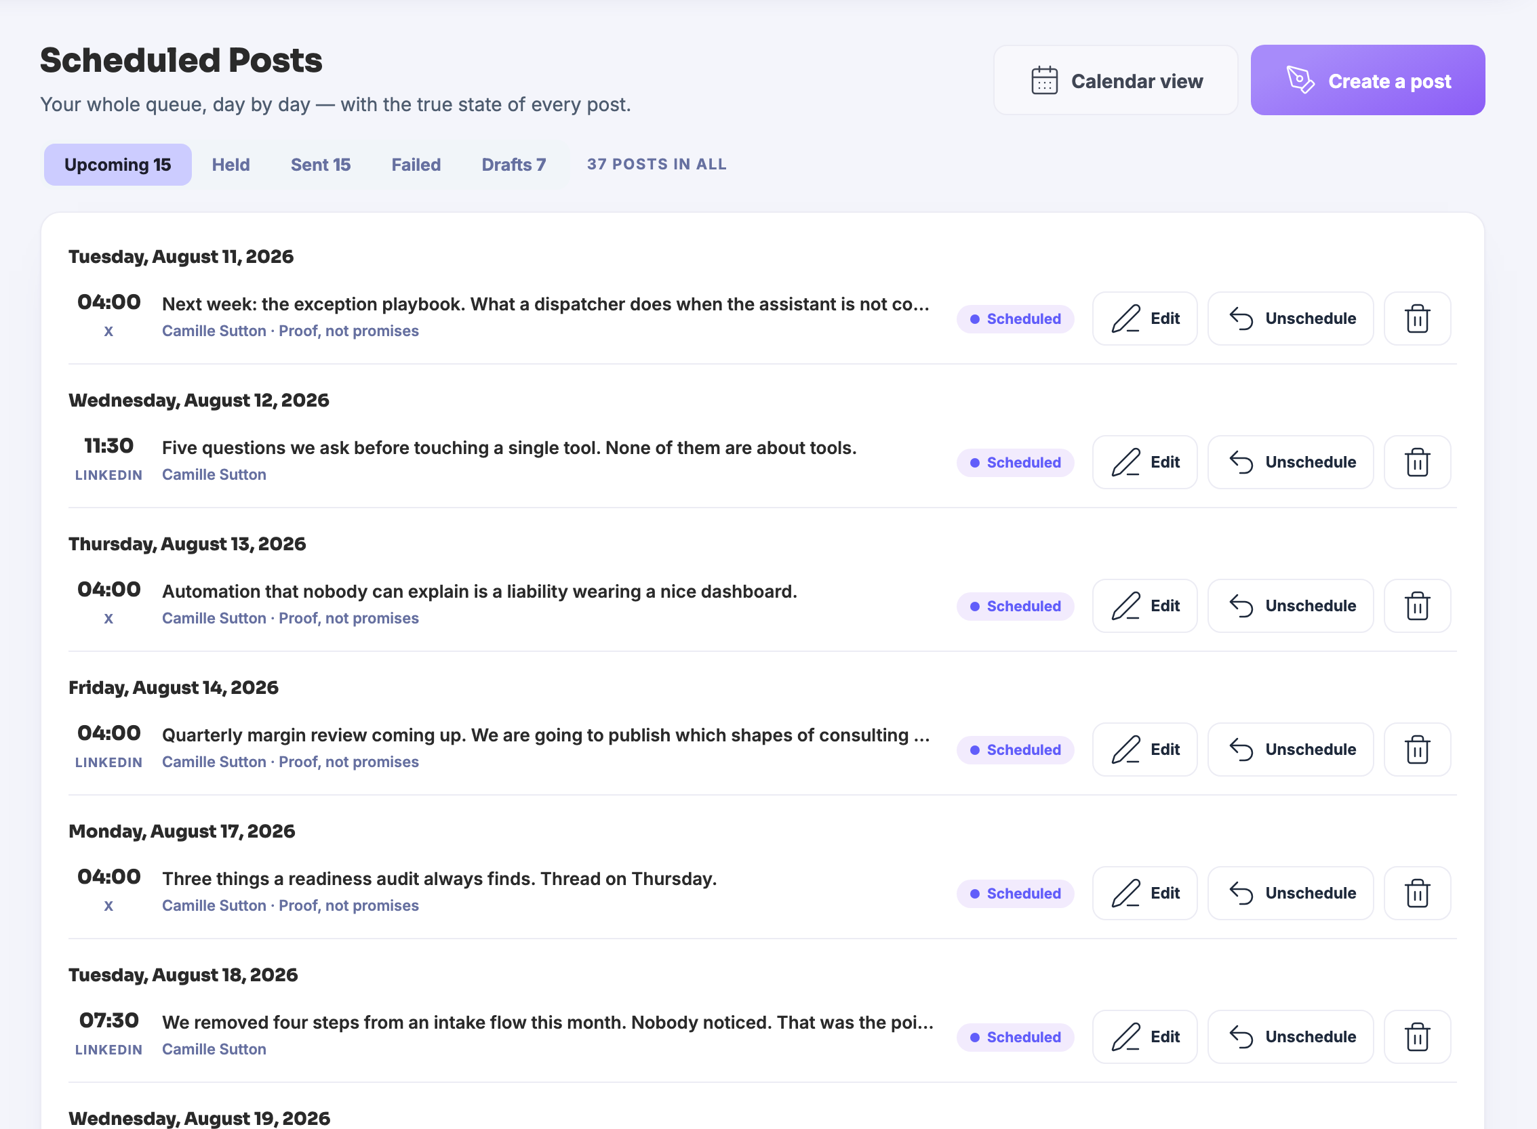This screenshot has width=1537, height=1129.
Task: Click the Monday, August 17, 2026 heading
Action: pos(181,832)
